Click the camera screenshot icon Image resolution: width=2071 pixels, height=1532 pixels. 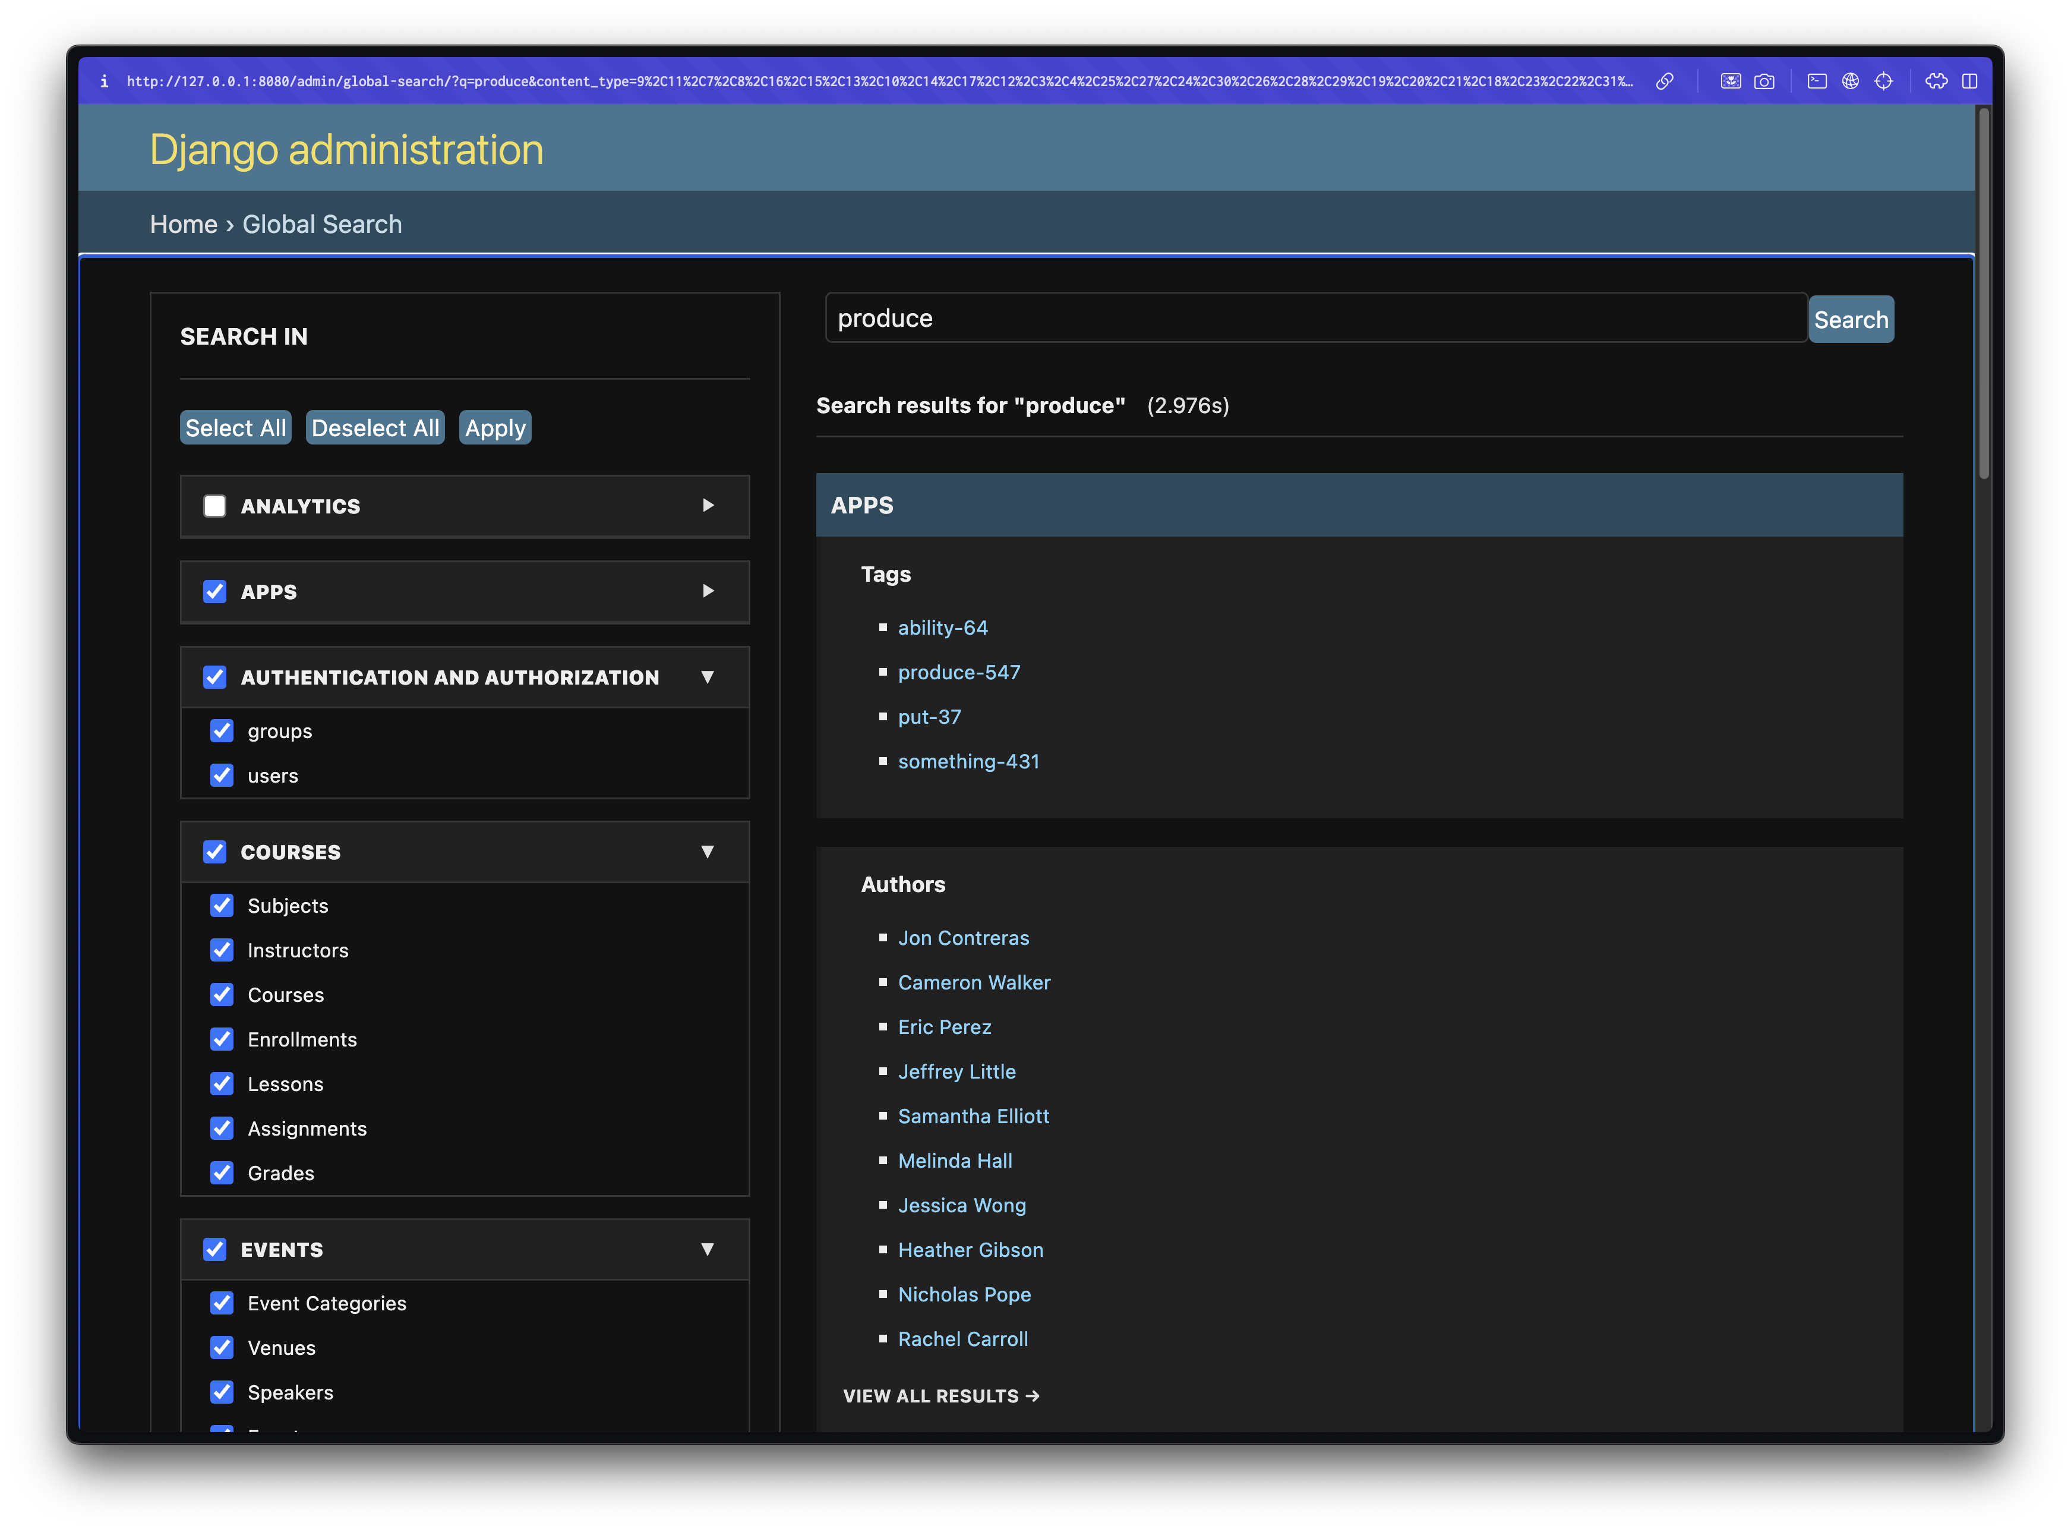pyautogui.click(x=1764, y=81)
